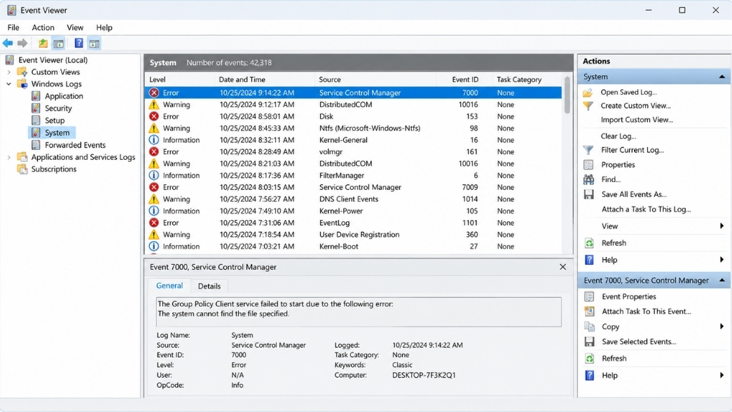The image size is (732, 412).
Task: Open the event Help submenu arrow
Action: [721, 375]
